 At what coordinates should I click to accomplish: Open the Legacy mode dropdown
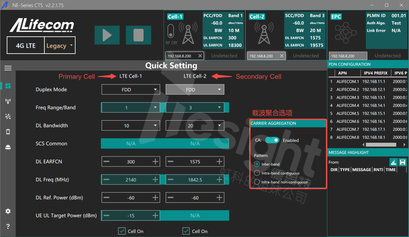(60, 45)
